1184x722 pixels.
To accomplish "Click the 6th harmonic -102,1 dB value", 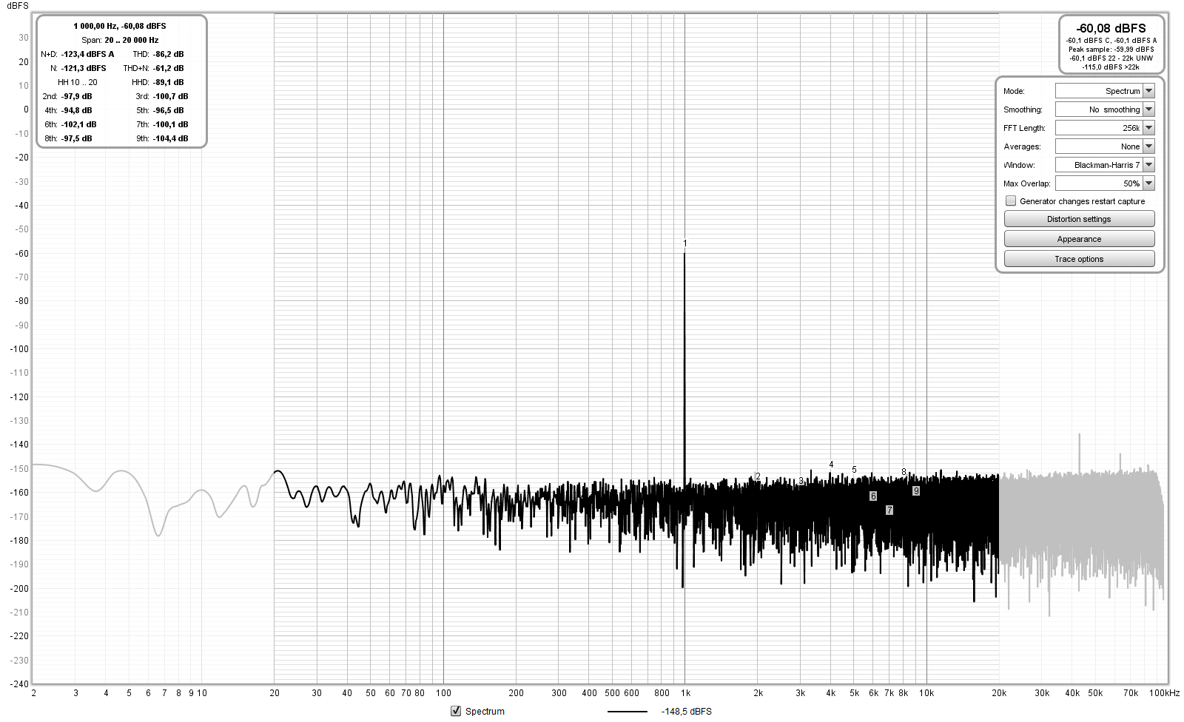I will (x=78, y=124).
